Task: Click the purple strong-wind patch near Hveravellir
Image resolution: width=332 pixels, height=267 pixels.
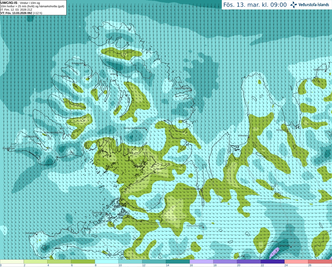Action: pyautogui.click(x=274, y=252)
